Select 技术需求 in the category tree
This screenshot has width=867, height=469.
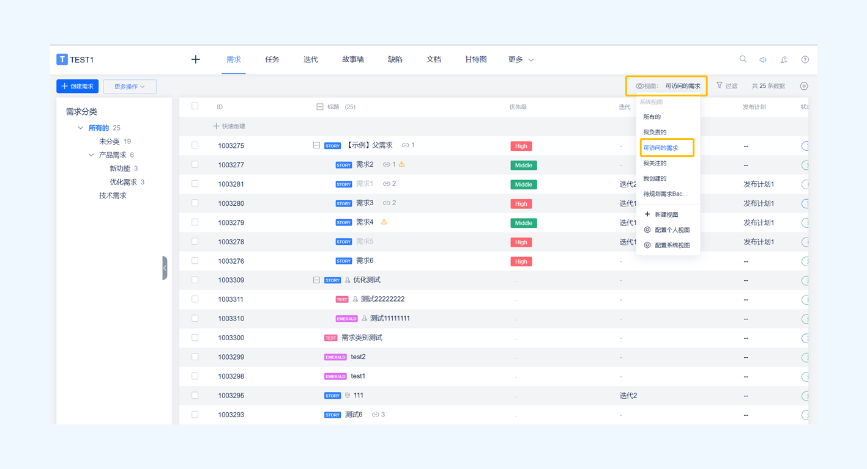[x=113, y=195]
